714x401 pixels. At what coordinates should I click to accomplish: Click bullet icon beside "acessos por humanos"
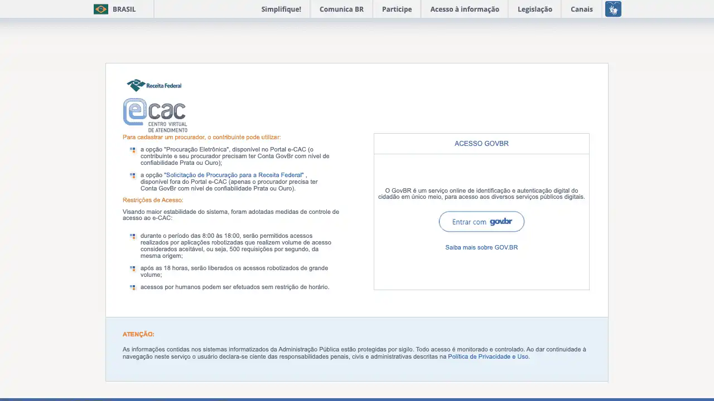[x=133, y=287]
